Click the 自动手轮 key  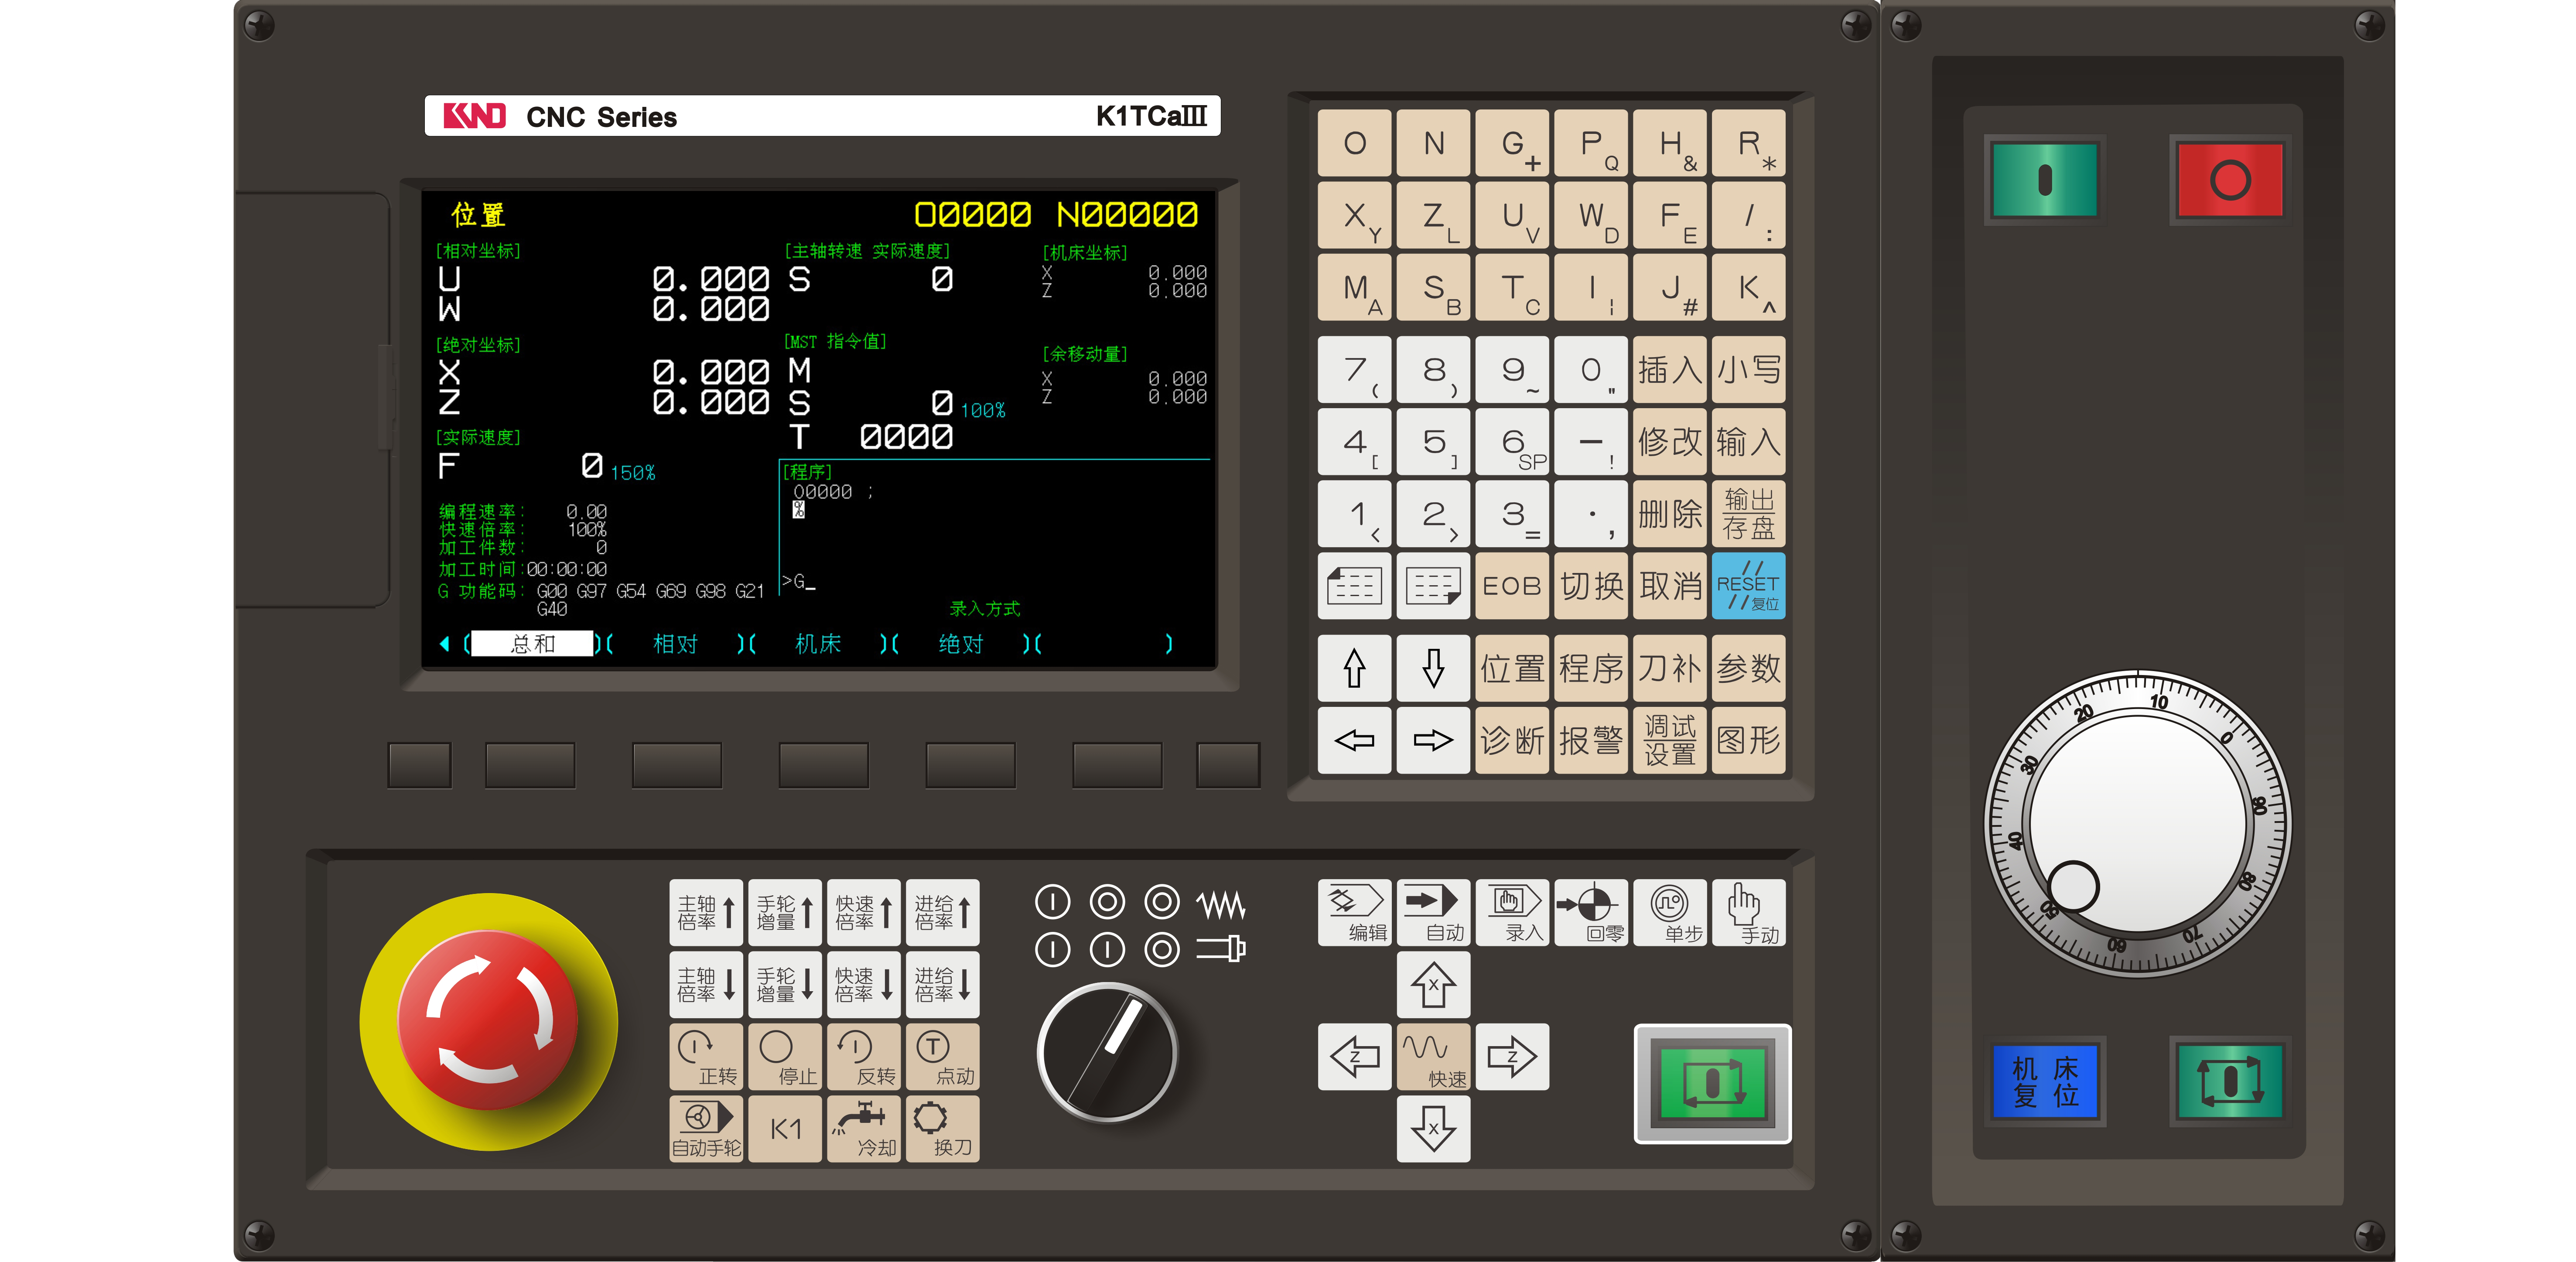tap(706, 1129)
